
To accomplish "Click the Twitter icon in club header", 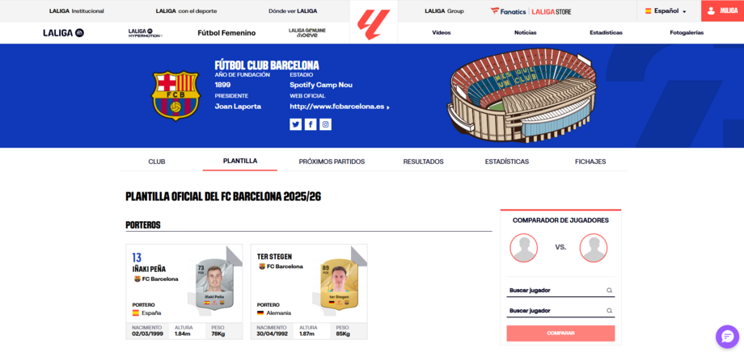I will click(x=296, y=124).
